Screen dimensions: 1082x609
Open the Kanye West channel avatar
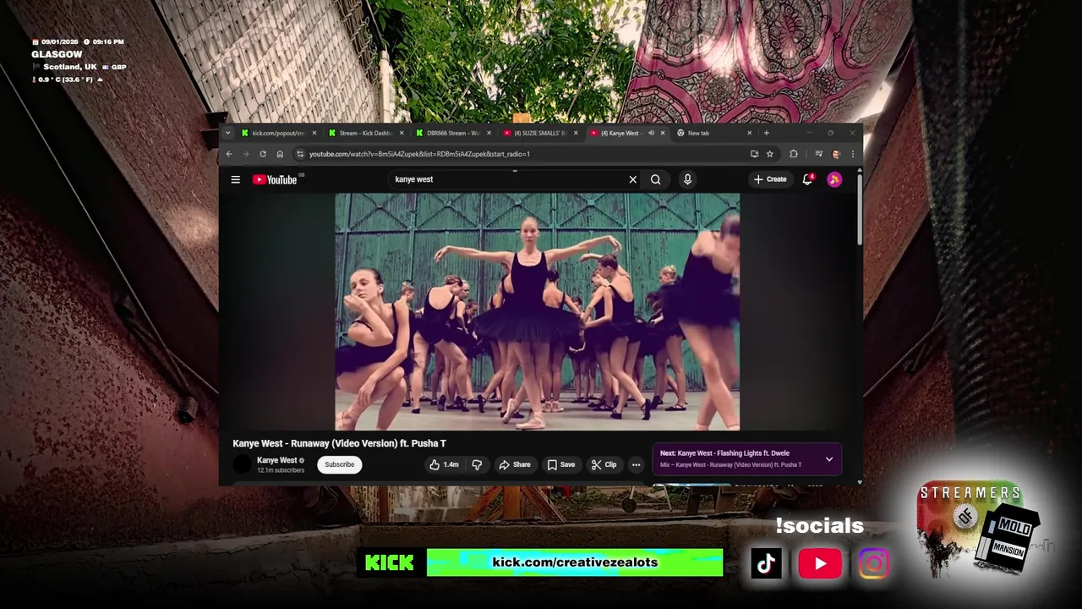point(243,464)
